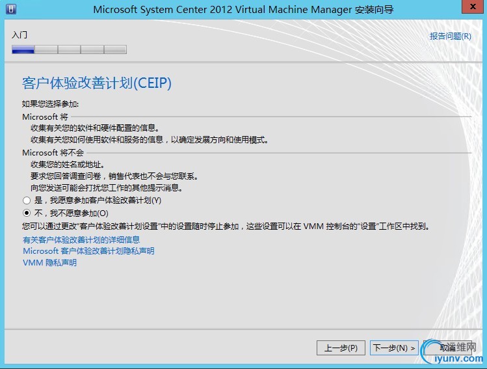Click the line 要求您回答调查问卷，销售代表也不会与您联系。

point(114,176)
